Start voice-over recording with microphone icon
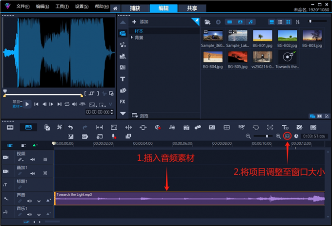This screenshot has height=226, width=332. pyautogui.click(x=114, y=136)
